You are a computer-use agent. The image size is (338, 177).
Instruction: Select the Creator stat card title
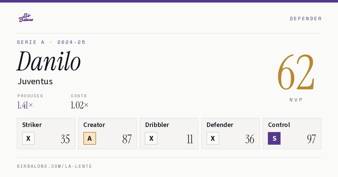94,125
